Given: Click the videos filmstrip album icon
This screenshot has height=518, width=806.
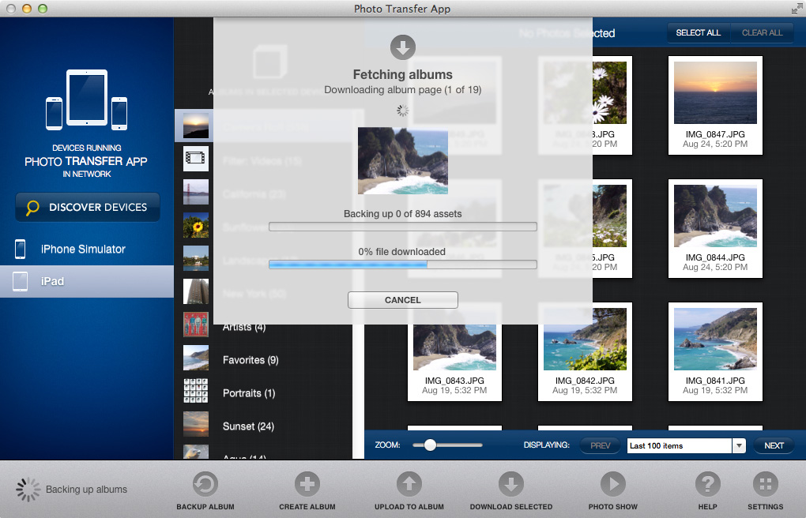Looking at the screenshot, I should 196,158.
